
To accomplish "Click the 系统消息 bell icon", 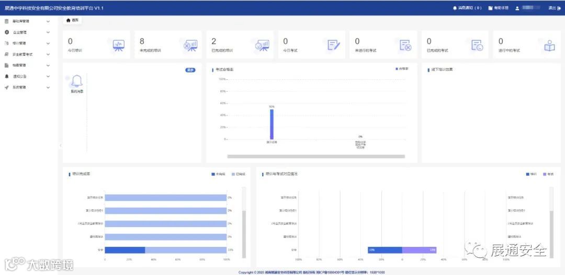I will point(77,81).
